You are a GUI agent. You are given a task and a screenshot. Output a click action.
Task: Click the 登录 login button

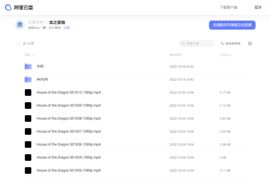[258, 7]
